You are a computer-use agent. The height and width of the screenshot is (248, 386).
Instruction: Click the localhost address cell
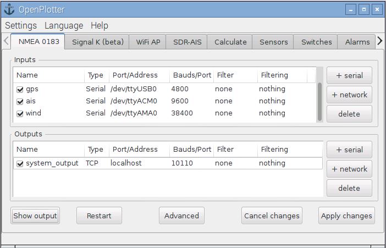126,163
